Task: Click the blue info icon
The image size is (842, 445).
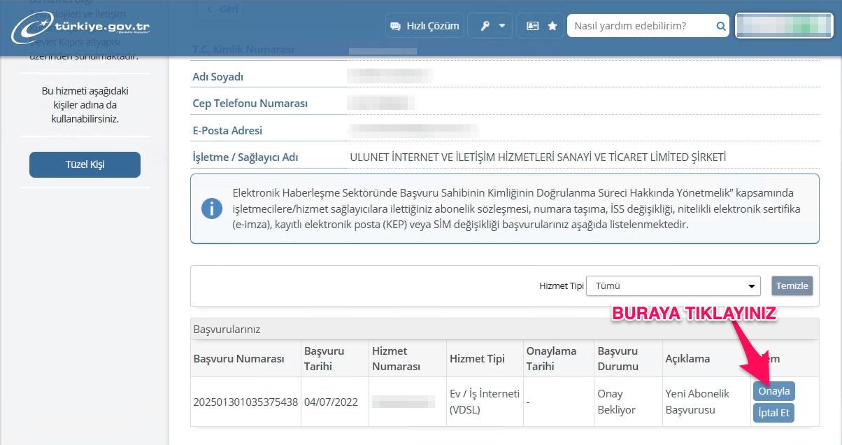Action: click(x=212, y=209)
